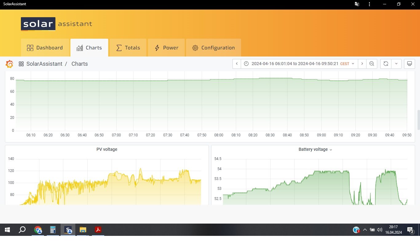
Task: Open the Totals tab
Action: tap(128, 48)
